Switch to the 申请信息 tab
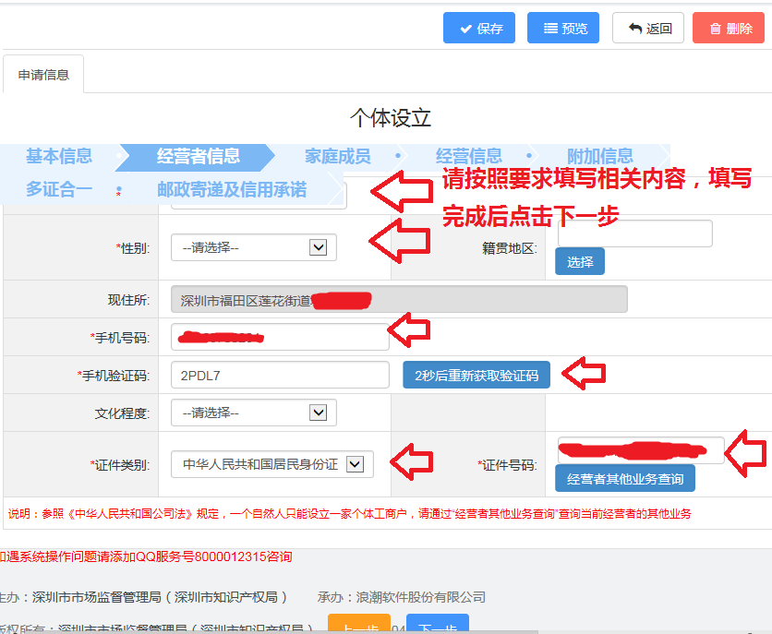Screen dimensions: 772x634 click(43, 75)
